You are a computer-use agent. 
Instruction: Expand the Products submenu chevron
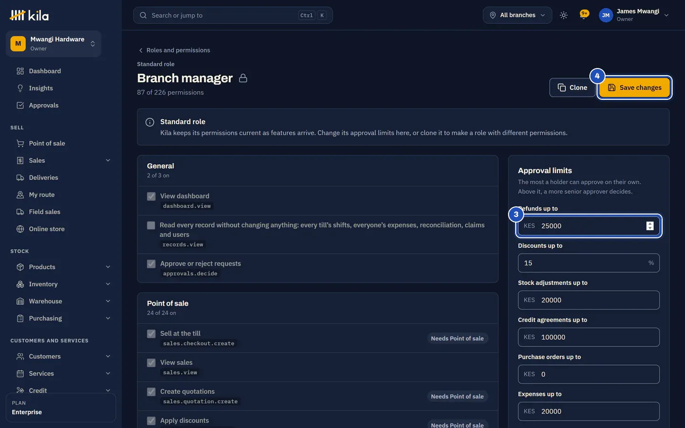108,267
